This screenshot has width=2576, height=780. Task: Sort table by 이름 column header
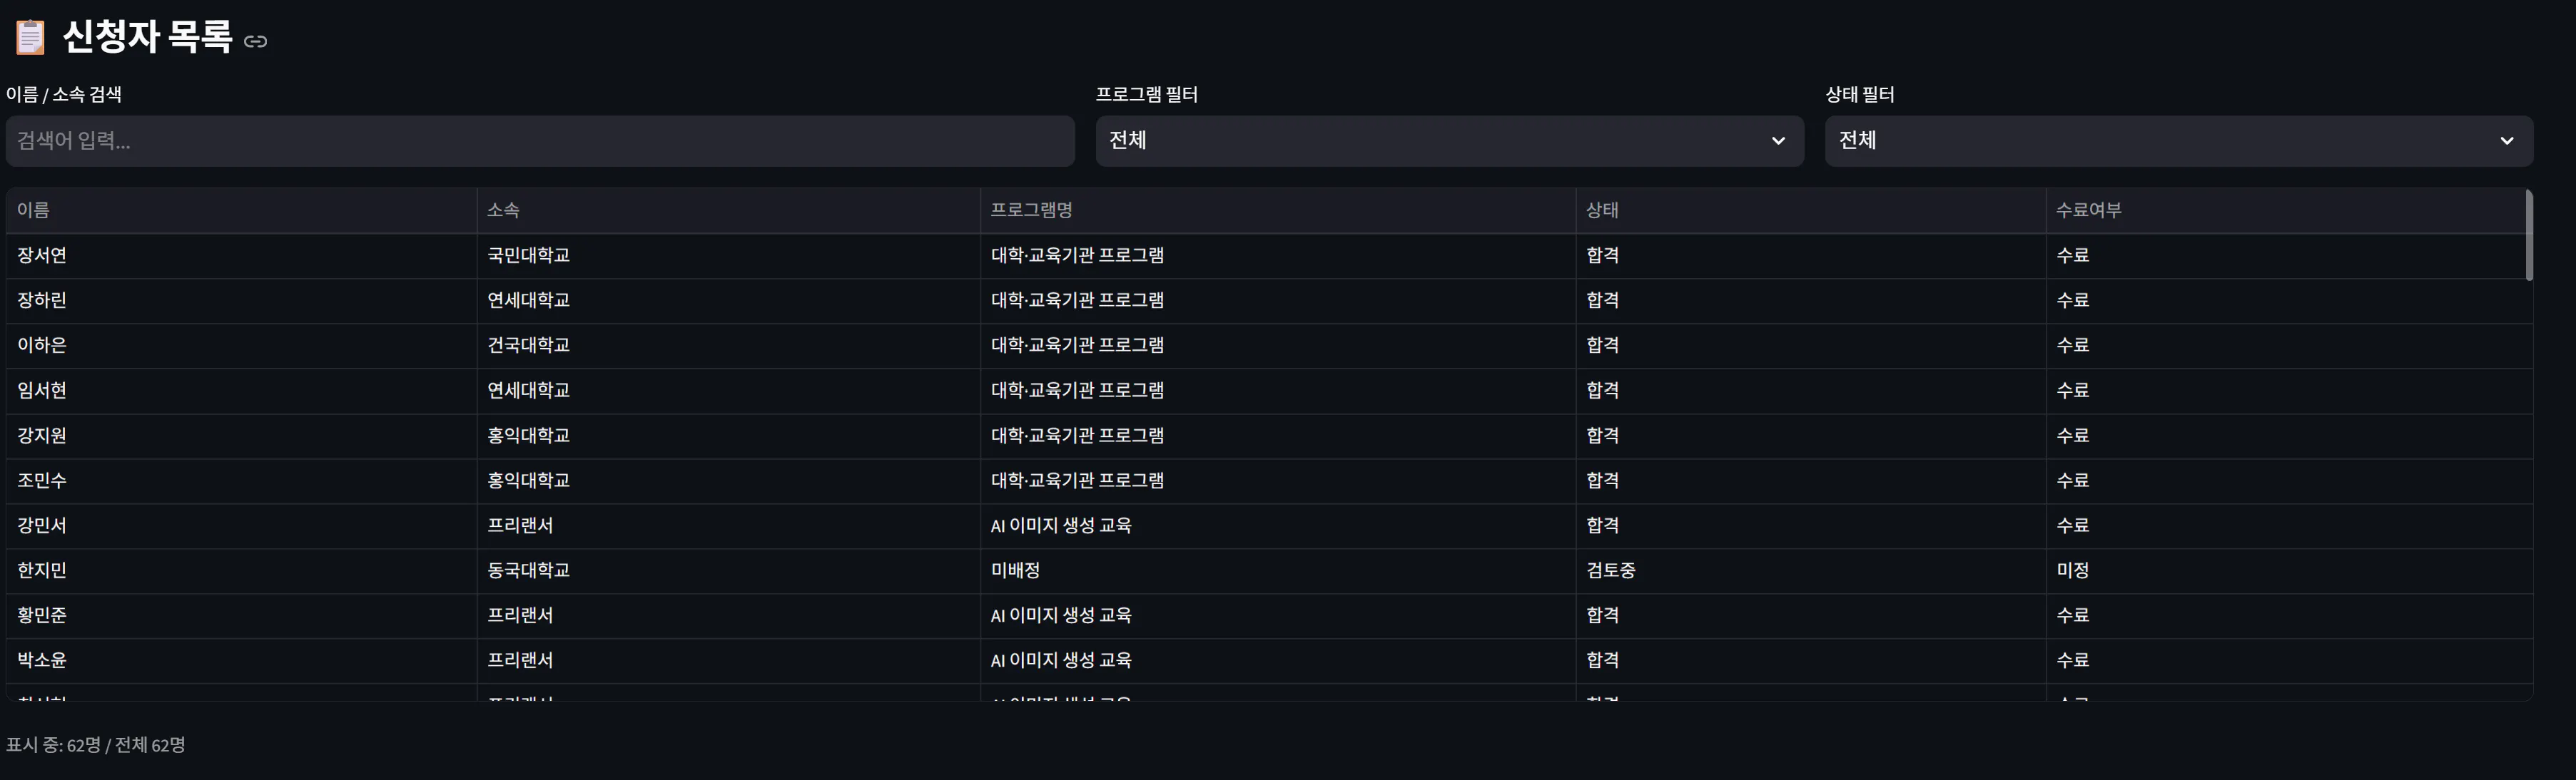coord(33,210)
